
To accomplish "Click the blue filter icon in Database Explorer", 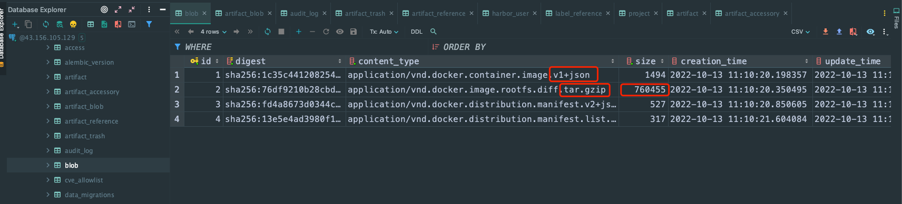I will pyautogui.click(x=149, y=24).
